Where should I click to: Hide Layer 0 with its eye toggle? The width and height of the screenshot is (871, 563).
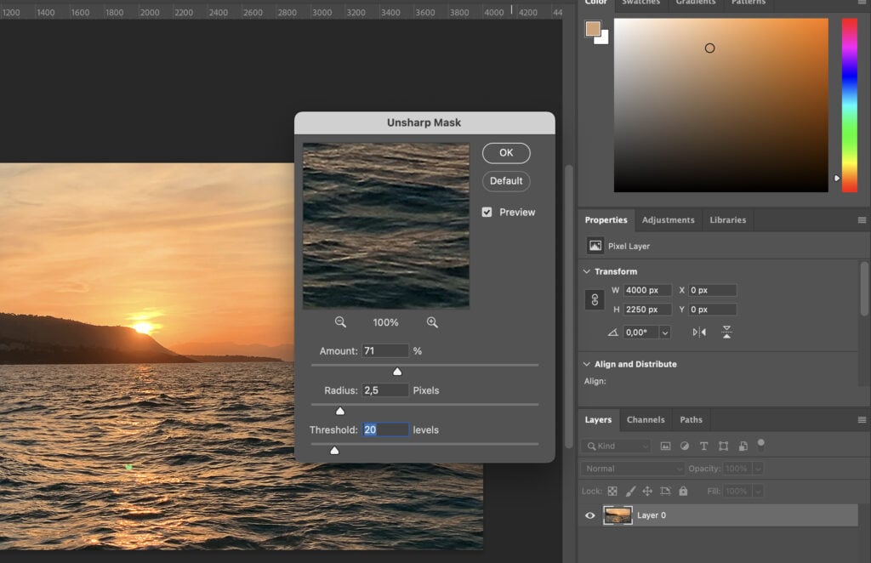[589, 515]
